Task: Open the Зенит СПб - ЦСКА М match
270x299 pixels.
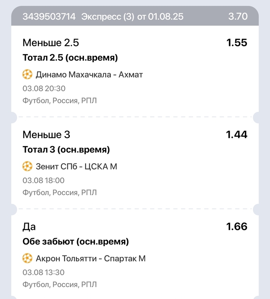Action: (x=76, y=166)
